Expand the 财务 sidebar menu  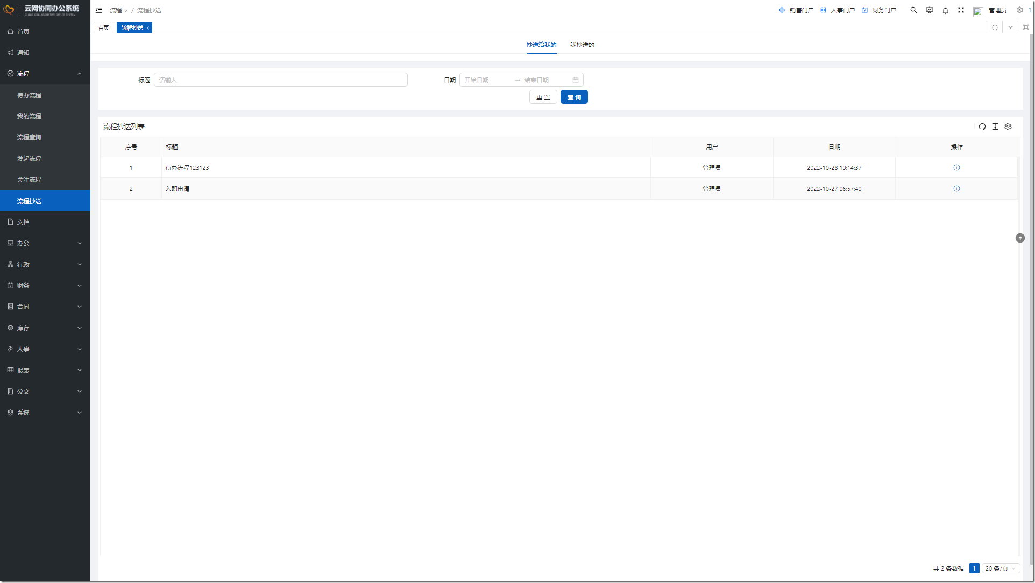click(45, 286)
